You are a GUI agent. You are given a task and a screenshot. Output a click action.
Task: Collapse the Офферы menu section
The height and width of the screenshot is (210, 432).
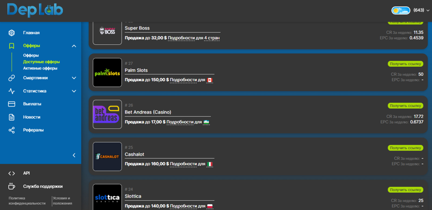point(74,46)
